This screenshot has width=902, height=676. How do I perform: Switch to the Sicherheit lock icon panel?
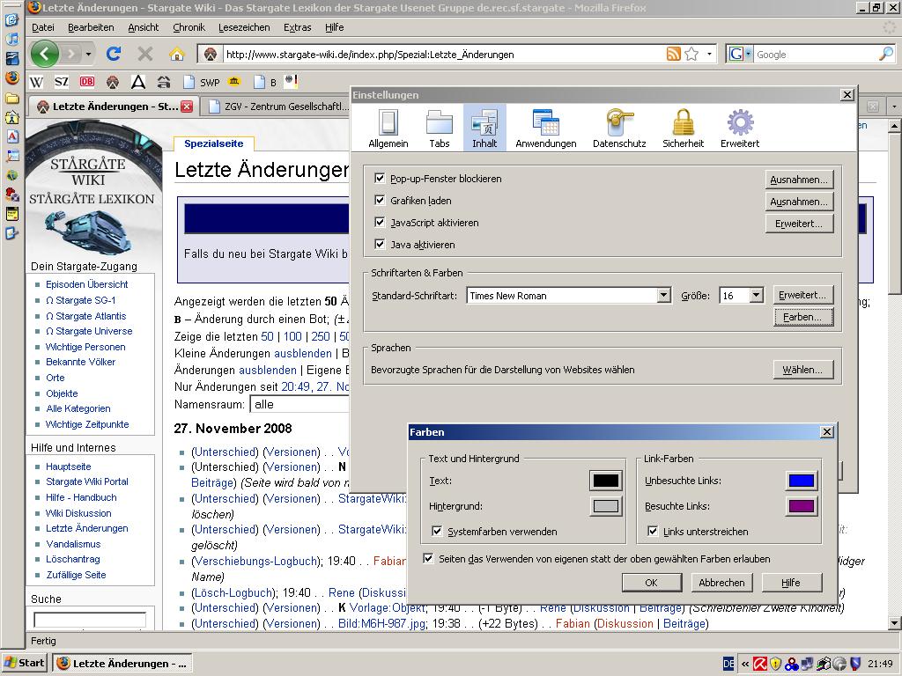tap(683, 129)
